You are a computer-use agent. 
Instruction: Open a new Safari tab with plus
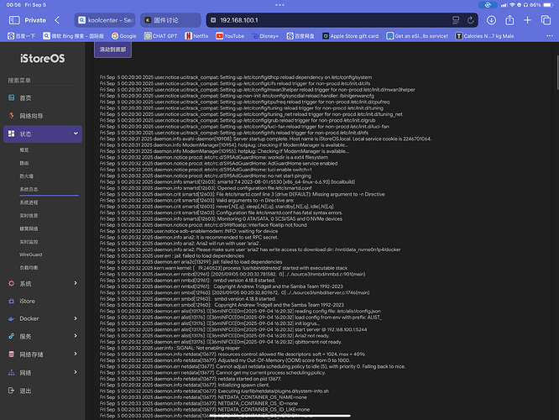coord(529,19)
